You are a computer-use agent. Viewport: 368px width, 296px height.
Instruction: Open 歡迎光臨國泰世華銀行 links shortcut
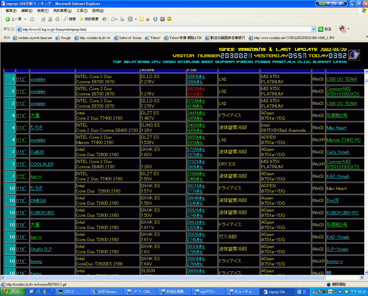click(x=225, y=38)
